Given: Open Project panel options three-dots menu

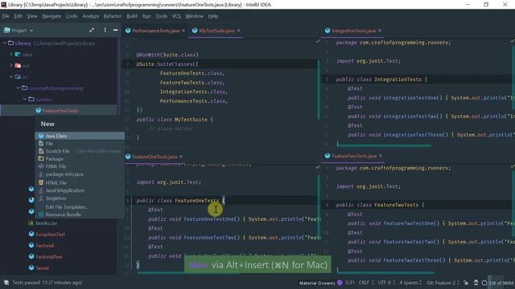Looking at the screenshot, I should 105,31.
